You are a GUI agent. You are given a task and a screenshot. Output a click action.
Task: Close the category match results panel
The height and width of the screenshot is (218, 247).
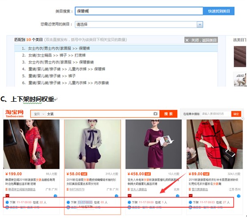201,40
